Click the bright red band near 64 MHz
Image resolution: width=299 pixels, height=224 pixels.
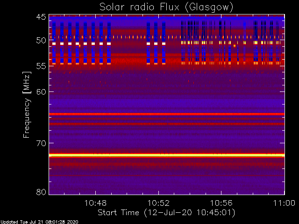coord(167,114)
